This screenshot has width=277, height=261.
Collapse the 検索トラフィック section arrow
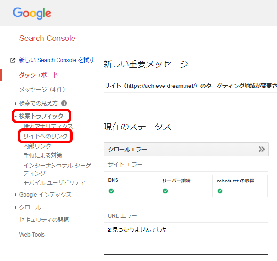pos(16,116)
